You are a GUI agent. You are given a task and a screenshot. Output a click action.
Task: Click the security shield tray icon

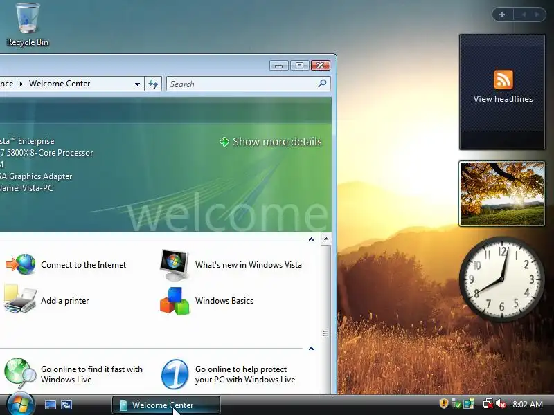tap(444, 403)
